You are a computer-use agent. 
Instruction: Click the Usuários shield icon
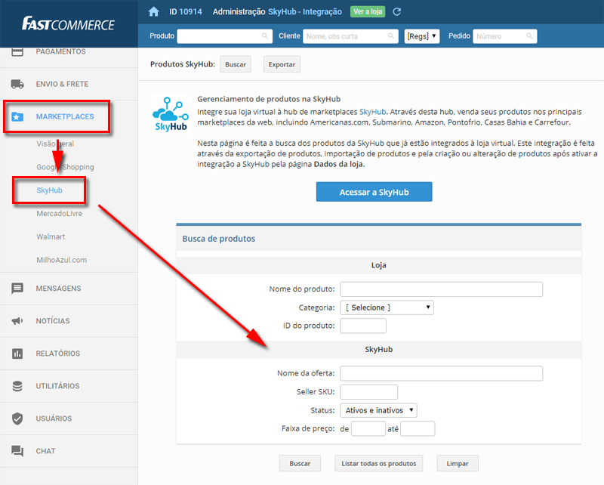point(17,419)
